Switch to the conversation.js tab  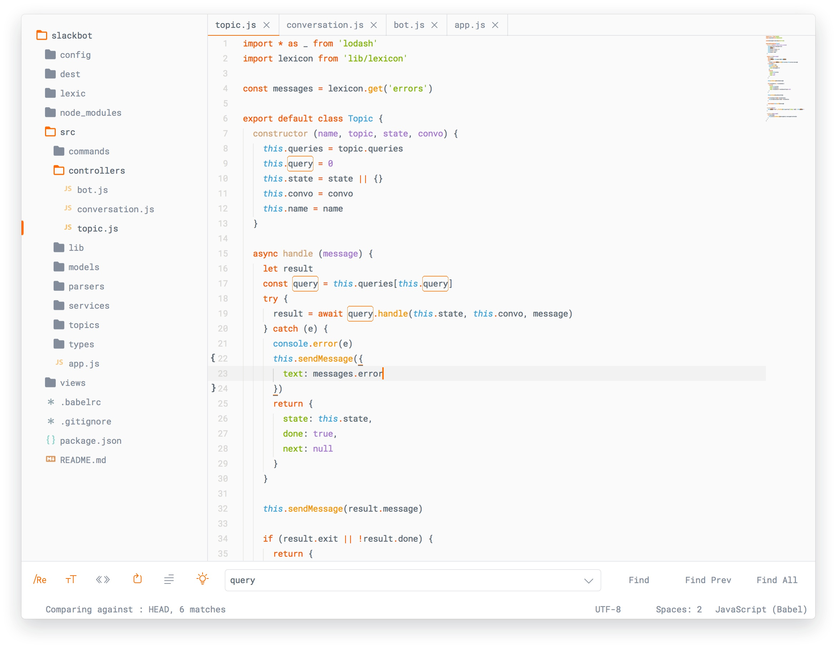(328, 24)
